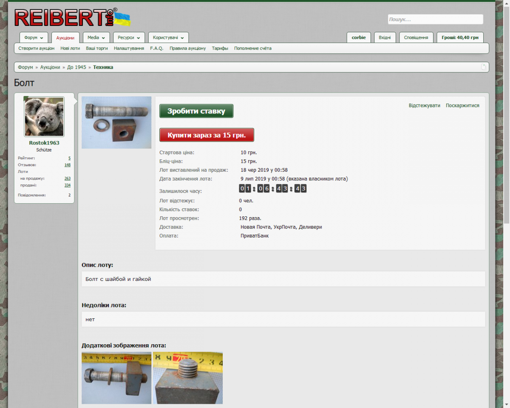510x408 pixels.
Task: Open the Вхідні inbox tab
Action: point(385,38)
